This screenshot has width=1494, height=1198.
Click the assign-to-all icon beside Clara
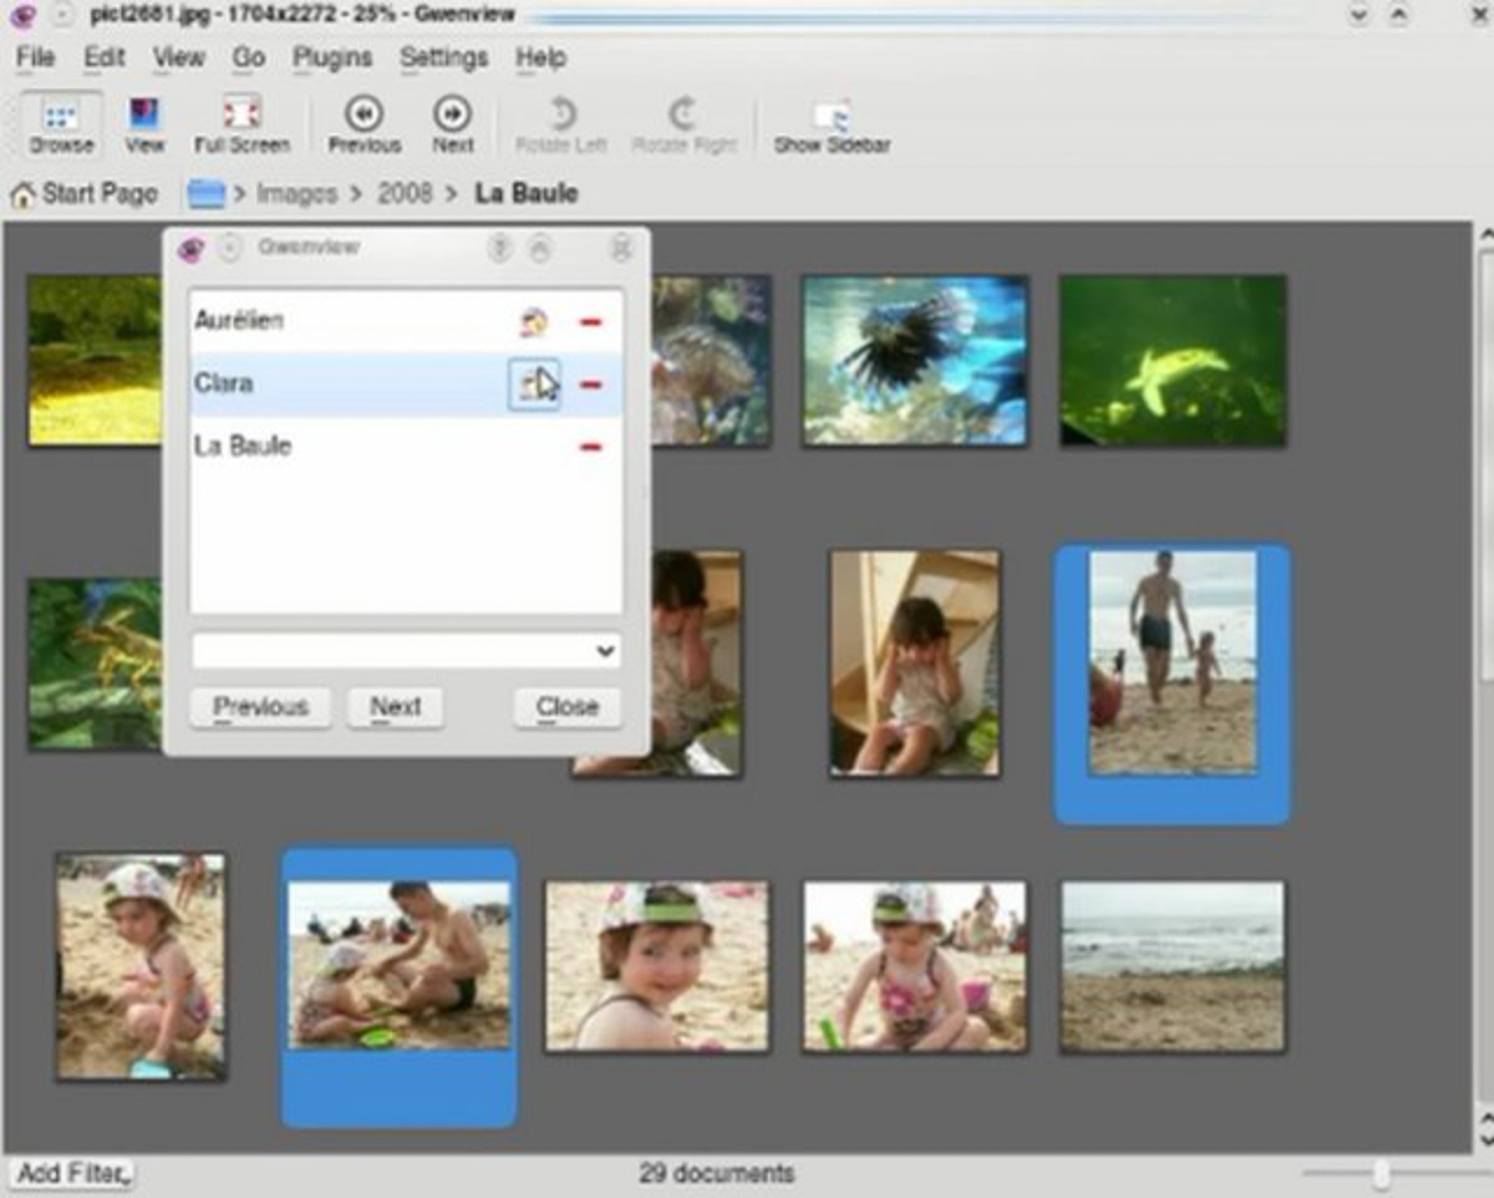tap(533, 384)
